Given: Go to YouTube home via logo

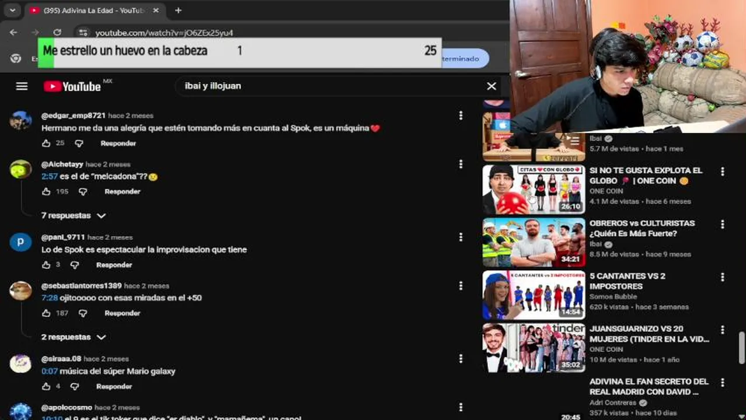Looking at the screenshot, I should [72, 86].
